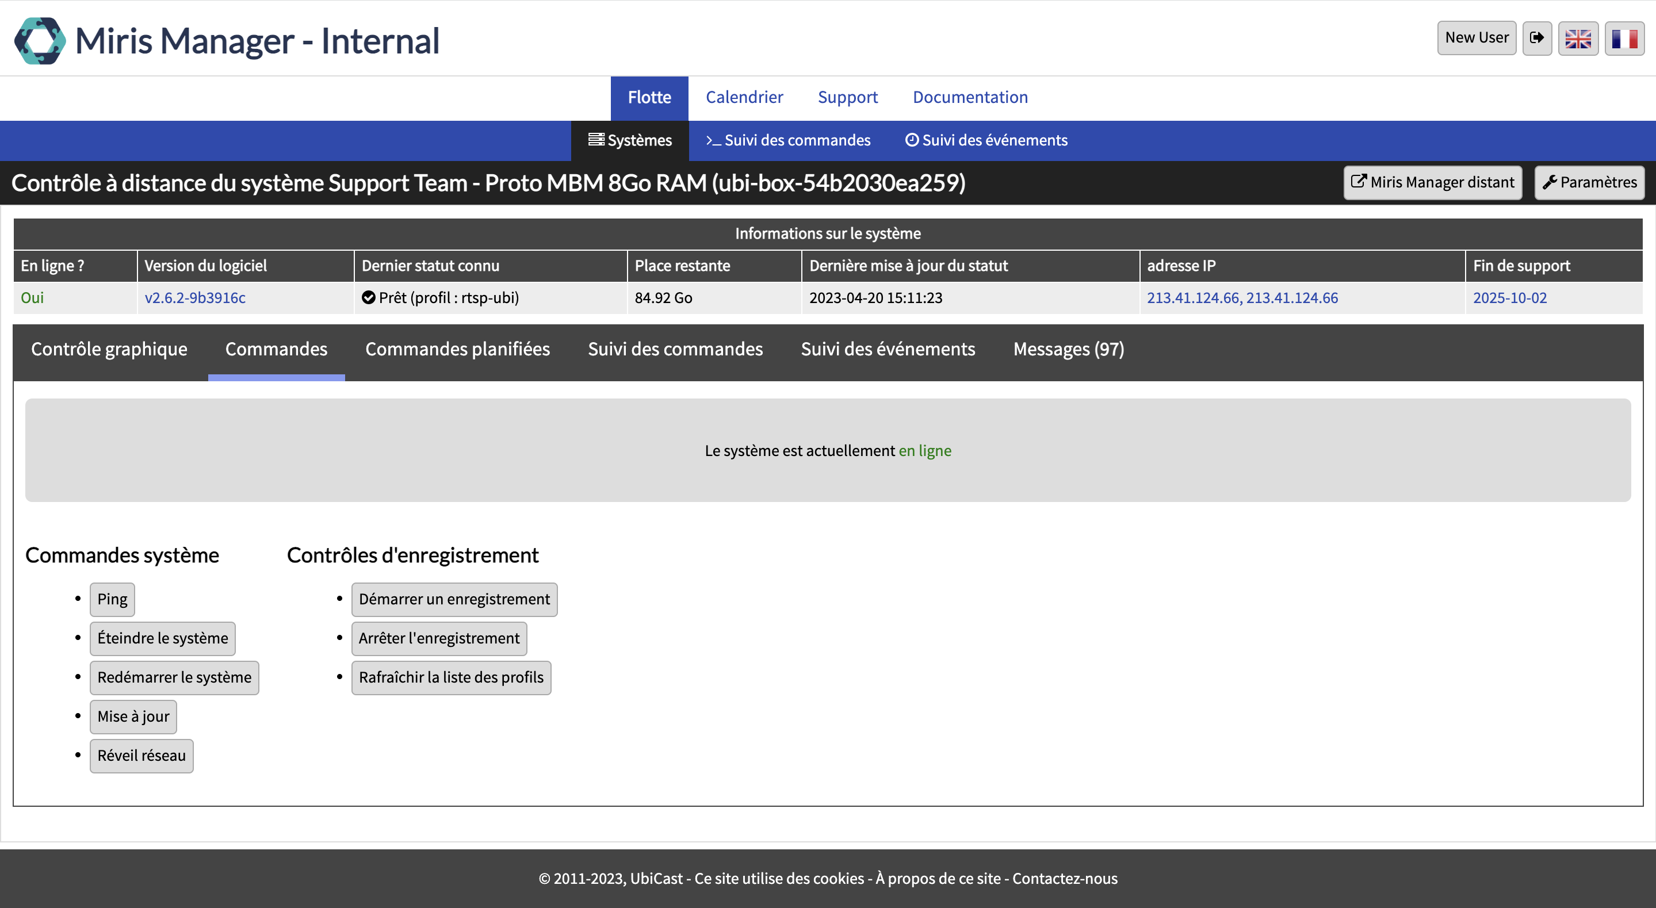This screenshot has height=908, width=1656.
Task: Click Rafraîchir la liste des profils
Action: tap(452, 678)
